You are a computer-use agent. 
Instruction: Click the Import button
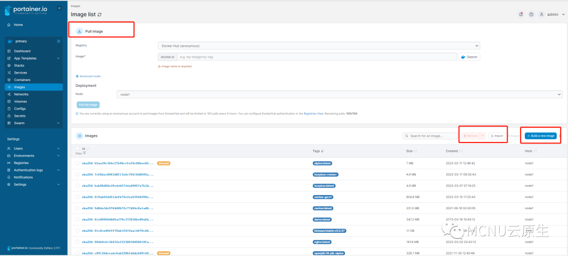[497, 136]
